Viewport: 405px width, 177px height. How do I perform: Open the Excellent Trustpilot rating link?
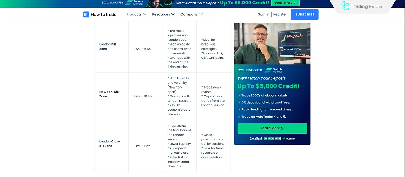(x=256, y=138)
